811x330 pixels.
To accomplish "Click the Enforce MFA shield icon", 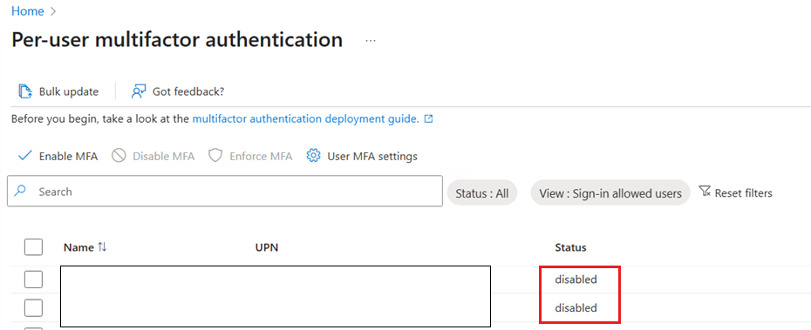I will pyautogui.click(x=215, y=156).
